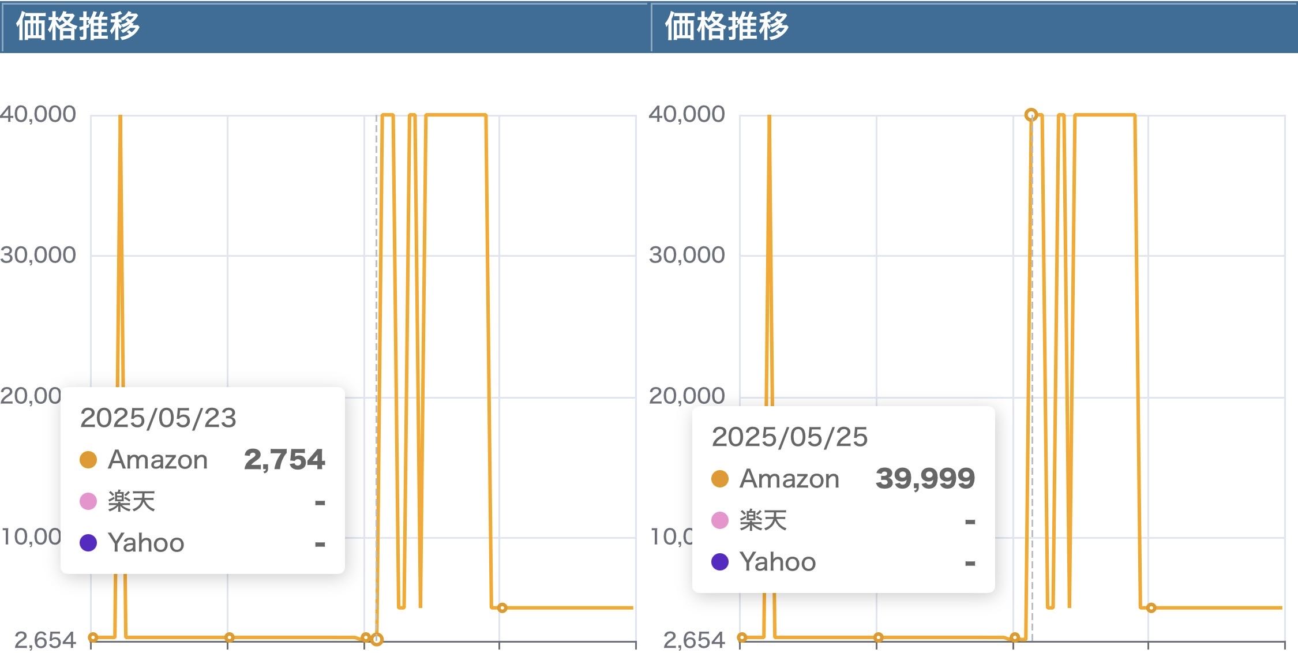Image resolution: width=1298 pixels, height=653 pixels.
Task: Click the purple Yahoo dot in the 2025/05/23 tooltip
Action: tap(88, 543)
